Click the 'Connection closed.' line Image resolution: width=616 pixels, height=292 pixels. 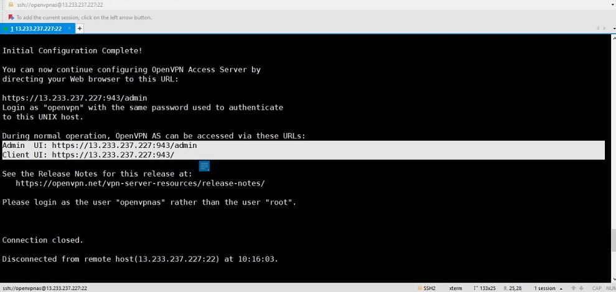[x=43, y=240]
